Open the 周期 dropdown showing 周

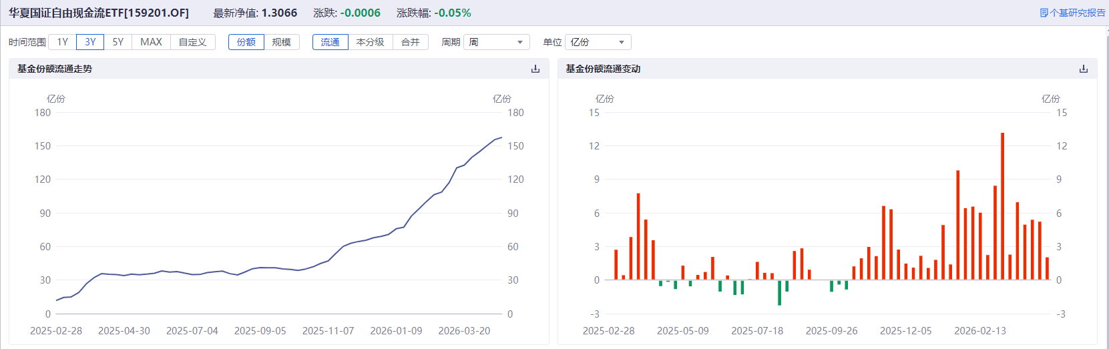point(497,42)
